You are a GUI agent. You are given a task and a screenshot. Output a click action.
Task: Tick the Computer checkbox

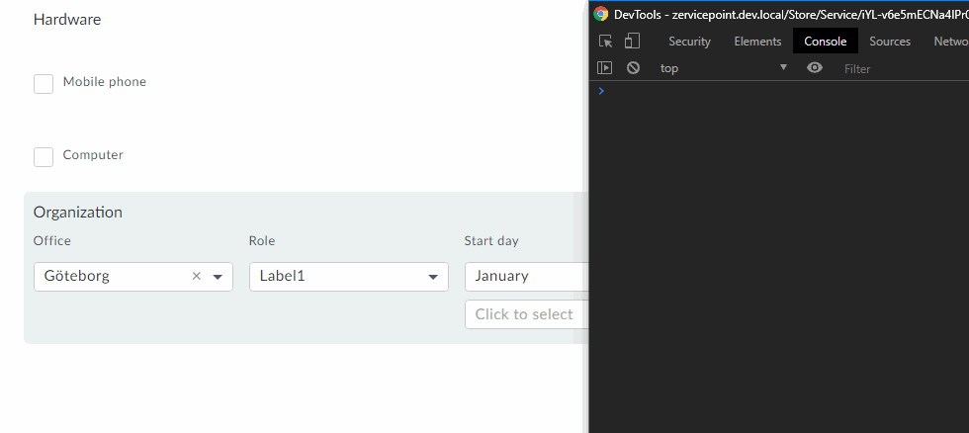(x=44, y=157)
